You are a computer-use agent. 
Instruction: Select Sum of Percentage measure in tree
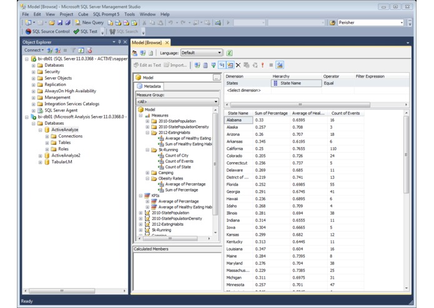[x=181, y=190]
